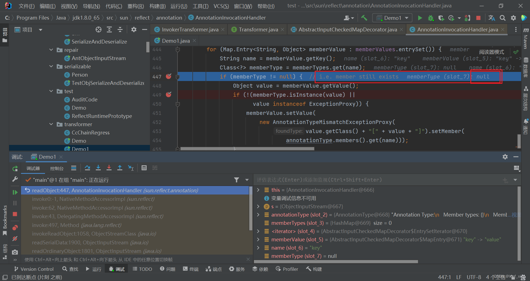
Task: Click the Step Out debugger icon
Action: (x=120, y=168)
